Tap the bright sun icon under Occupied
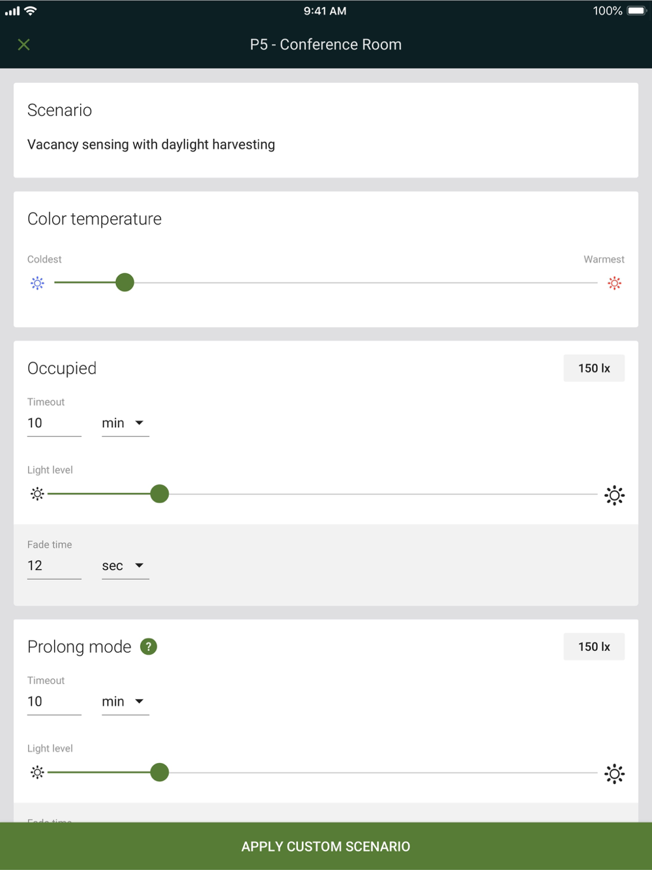652x870 pixels. click(614, 495)
